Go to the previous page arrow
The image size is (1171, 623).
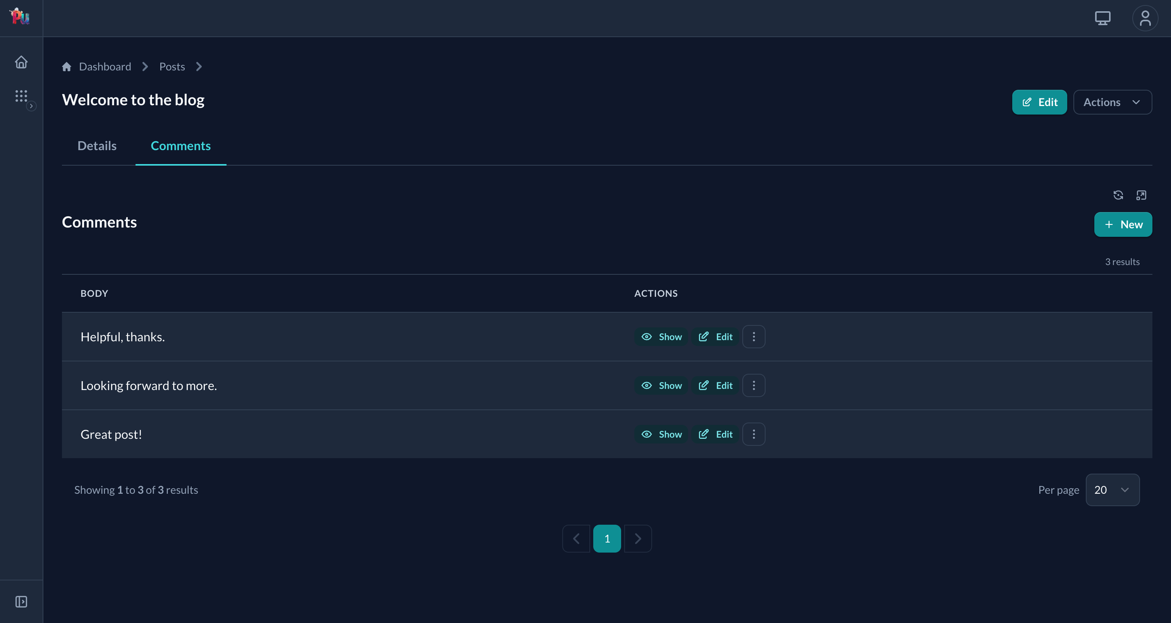(x=576, y=539)
